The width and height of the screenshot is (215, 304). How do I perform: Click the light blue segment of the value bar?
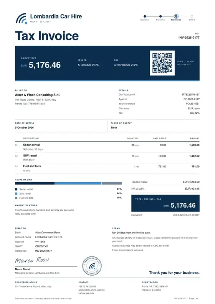coord(78,183)
